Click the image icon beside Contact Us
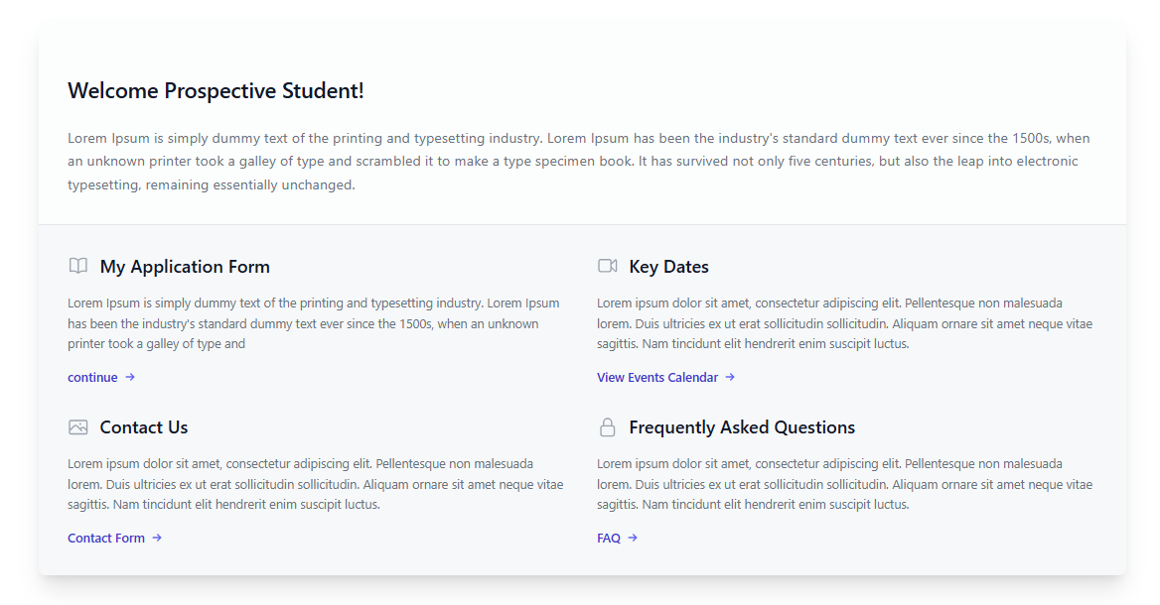1160x605 pixels. [x=78, y=427]
